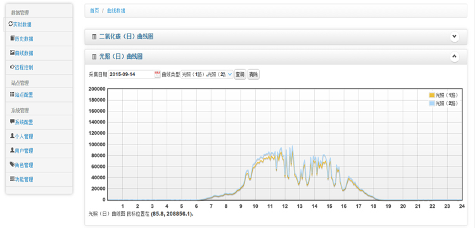Collapse the 光照（日）曲线图 panel
This screenshot has height=228, width=475.
pyautogui.click(x=454, y=56)
